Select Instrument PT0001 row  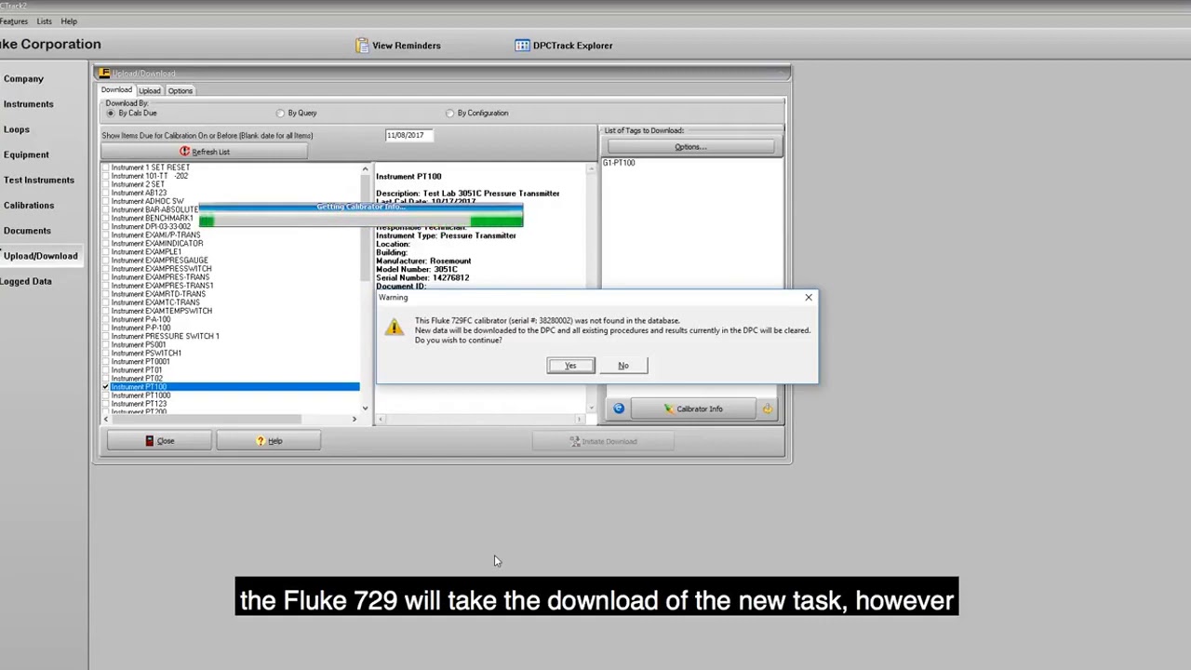click(x=141, y=362)
